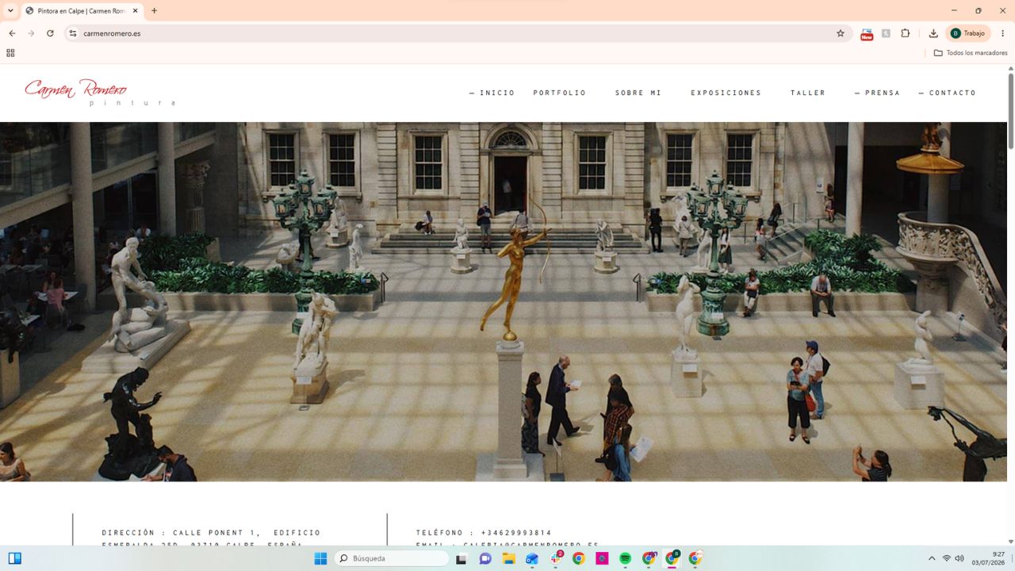Open Todos los marcadores folder
The image size is (1015, 571).
click(971, 53)
